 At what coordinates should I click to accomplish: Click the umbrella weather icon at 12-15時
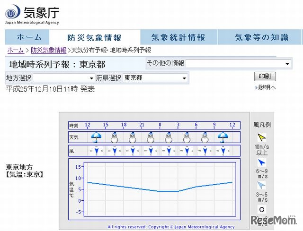point(96,137)
